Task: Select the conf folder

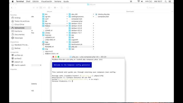Action: 47,19
